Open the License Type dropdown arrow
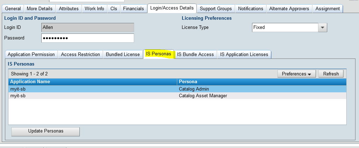Image resolution: width=359 pixels, height=148 pixels. tap(322, 27)
